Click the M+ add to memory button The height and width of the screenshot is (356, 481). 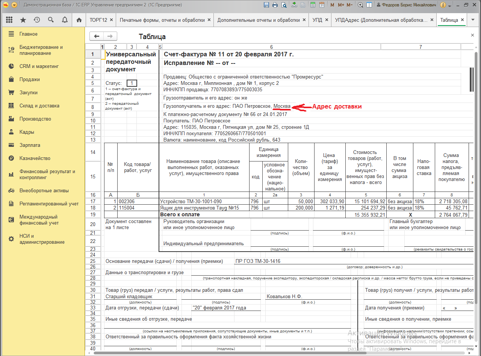pyautogui.click(x=341, y=5)
